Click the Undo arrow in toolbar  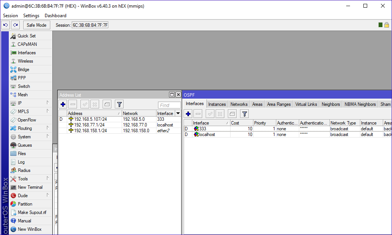[x=5, y=25]
